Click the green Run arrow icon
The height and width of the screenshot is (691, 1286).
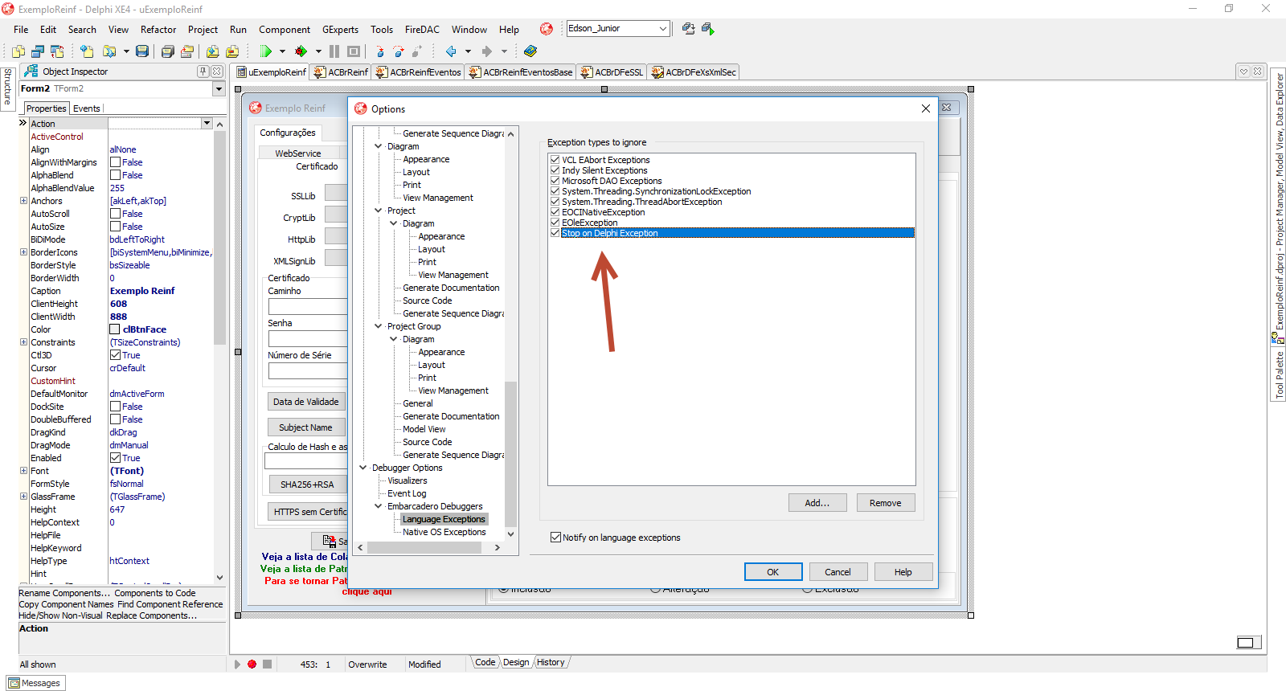(x=265, y=51)
